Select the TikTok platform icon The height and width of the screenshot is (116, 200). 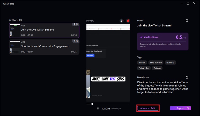[x=121, y=21]
